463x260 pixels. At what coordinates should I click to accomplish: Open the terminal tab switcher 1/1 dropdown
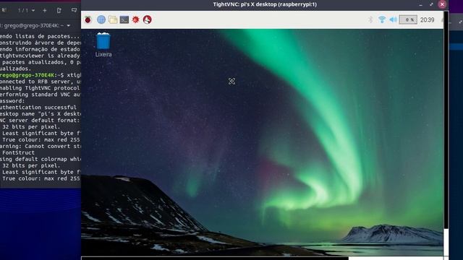click(x=26, y=10)
